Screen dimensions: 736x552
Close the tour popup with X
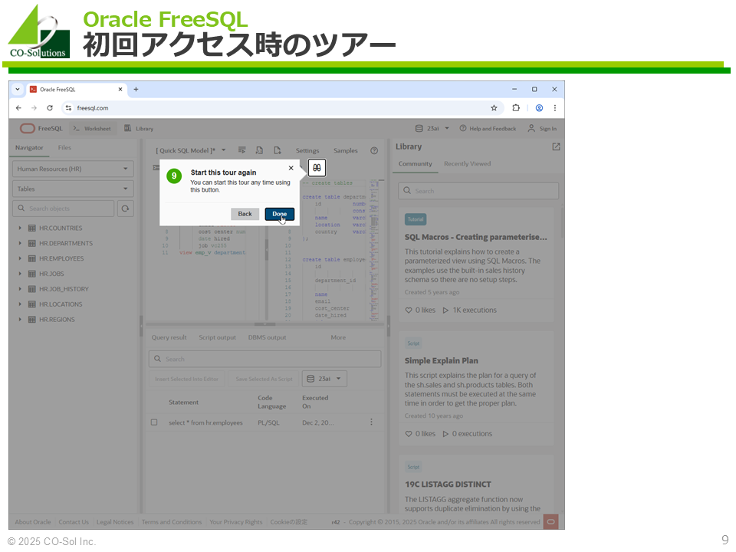pos(291,168)
